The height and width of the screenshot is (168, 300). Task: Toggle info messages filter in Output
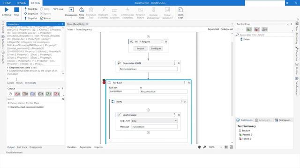pyautogui.click(x=33, y=94)
